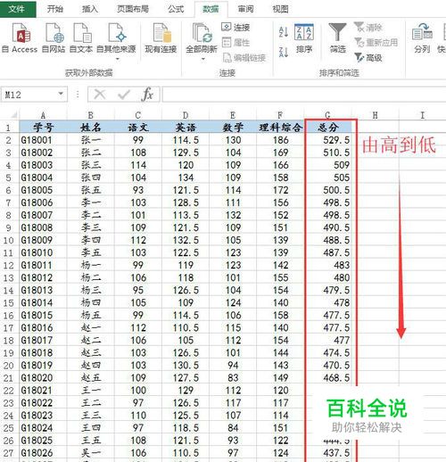This screenshot has height=462, width=446.
Task: Switch to the 插入 (Insert) tab
Action: click(90, 9)
